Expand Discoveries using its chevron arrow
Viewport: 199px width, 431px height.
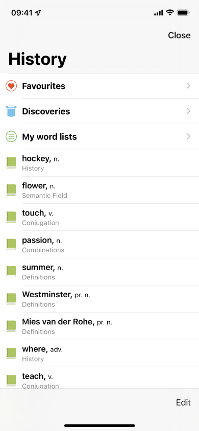point(189,111)
